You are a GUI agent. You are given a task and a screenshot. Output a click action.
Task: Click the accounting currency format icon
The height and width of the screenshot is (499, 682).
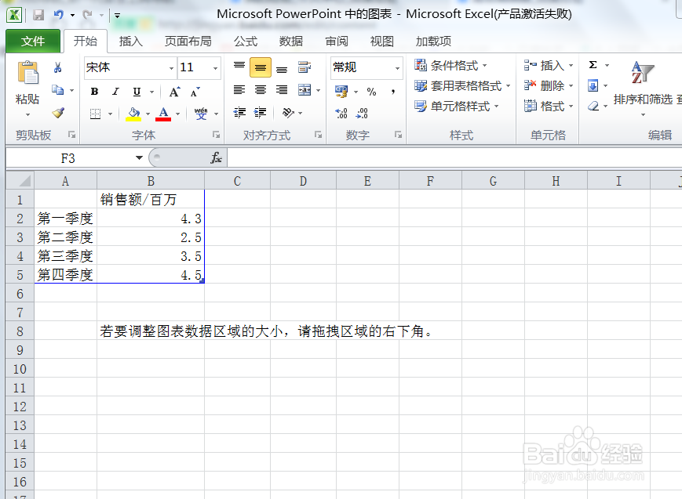tap(341, 91)
